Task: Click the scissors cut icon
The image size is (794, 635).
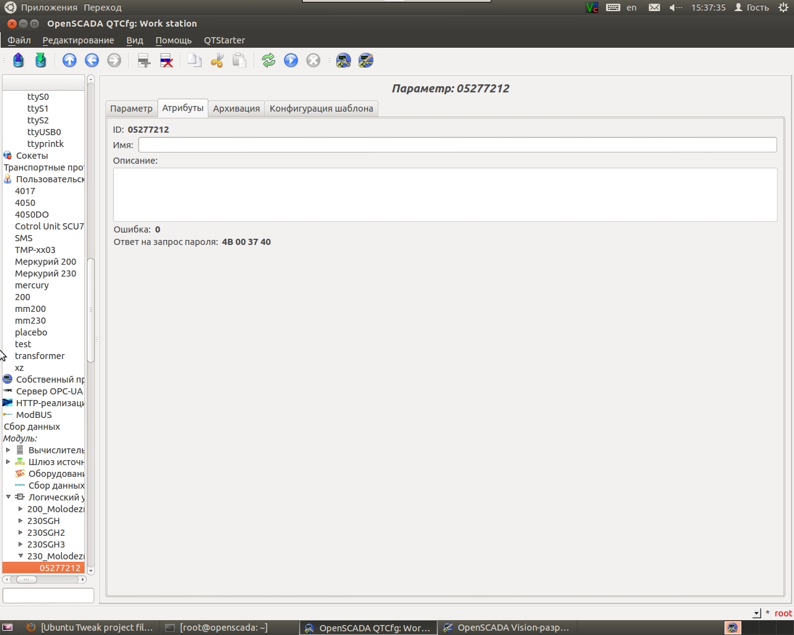Action: (217, 60)
